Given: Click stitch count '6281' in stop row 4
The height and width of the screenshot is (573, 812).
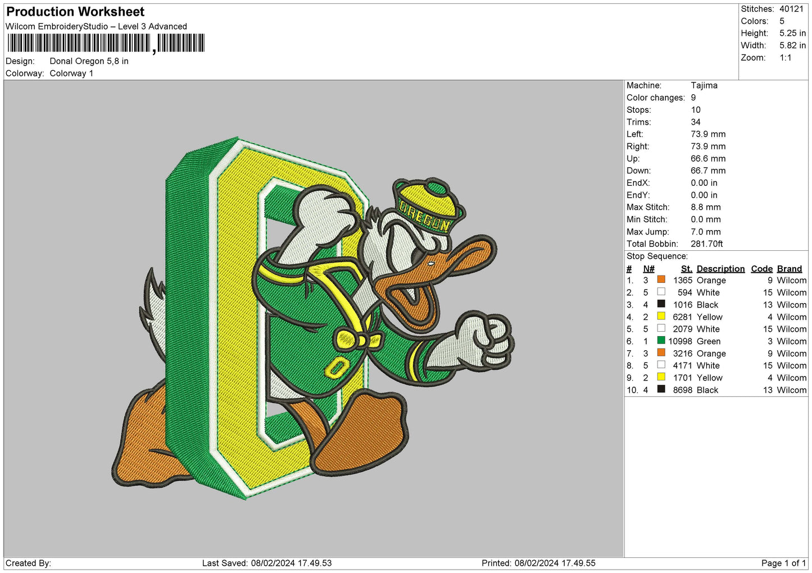Looking at the screenshot, I should (x=683, y=317).
